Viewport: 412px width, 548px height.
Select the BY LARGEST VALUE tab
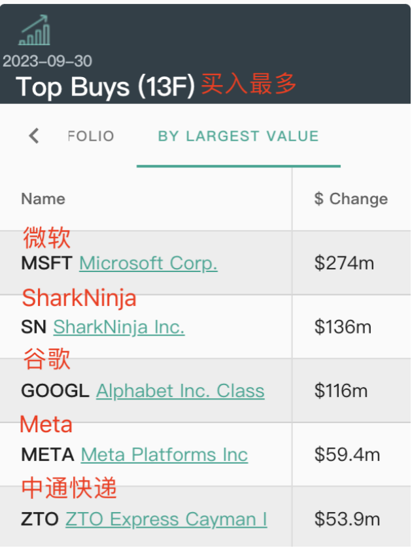click(x=238, y=136)
